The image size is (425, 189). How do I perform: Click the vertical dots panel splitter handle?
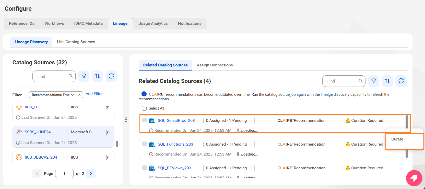pyautogui.click(x=126, y=120)
